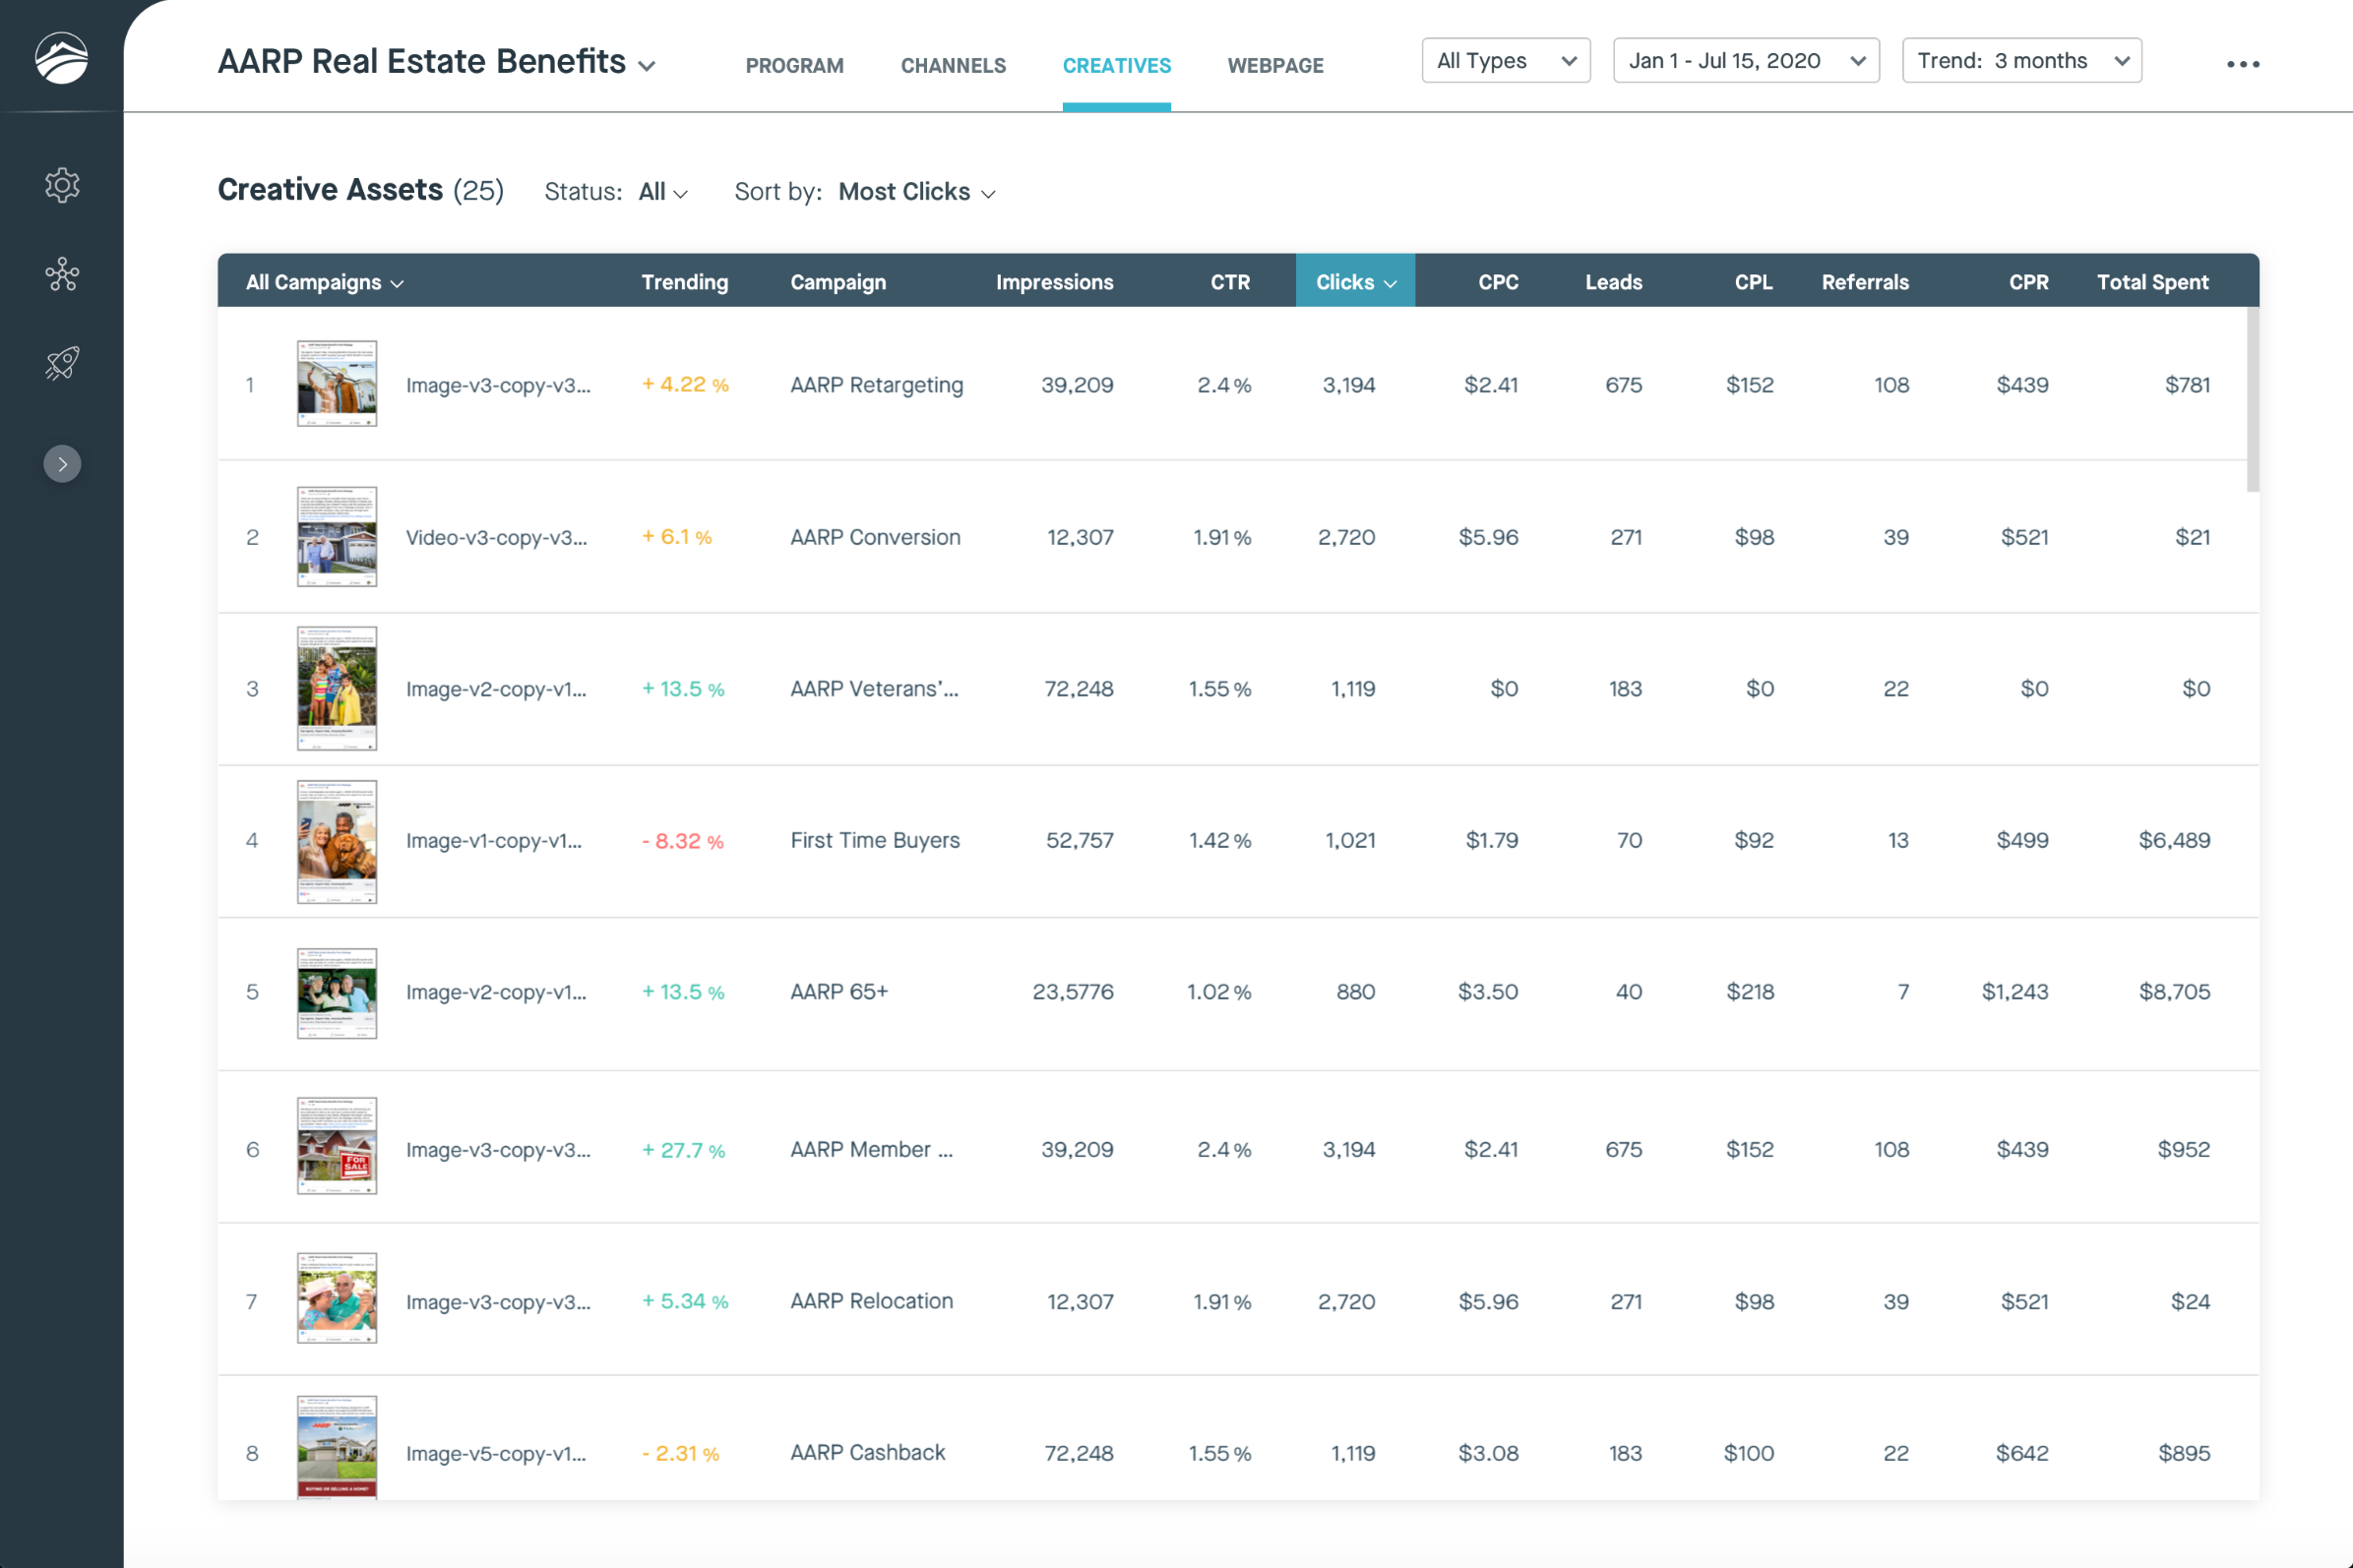Screen dimensions: 2353x1568
Task: Sort table by the Impressions column header
Action: (x=1053, y=283)
